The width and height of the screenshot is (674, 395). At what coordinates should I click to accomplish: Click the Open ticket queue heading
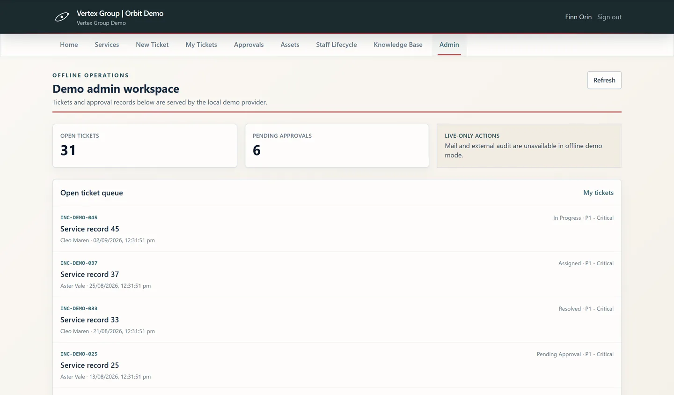92,193
